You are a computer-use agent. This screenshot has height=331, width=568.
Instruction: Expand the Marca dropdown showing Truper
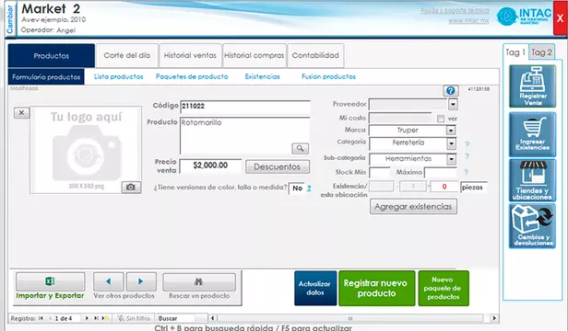(x=451, y=130)
